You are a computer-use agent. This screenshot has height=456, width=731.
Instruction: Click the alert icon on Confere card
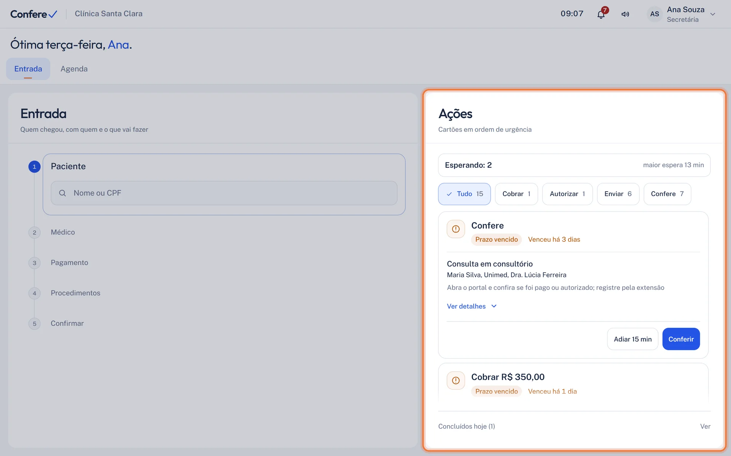[x=456, y=229]
